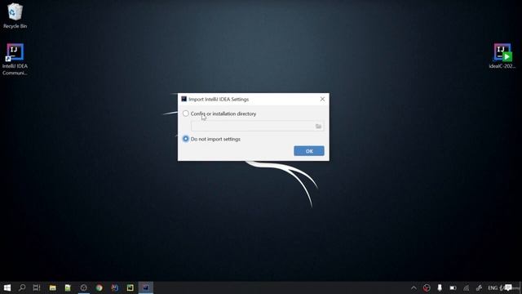Open the red-blue app icon in taskbar
The image size is (522, 294).
click(114, 287)
